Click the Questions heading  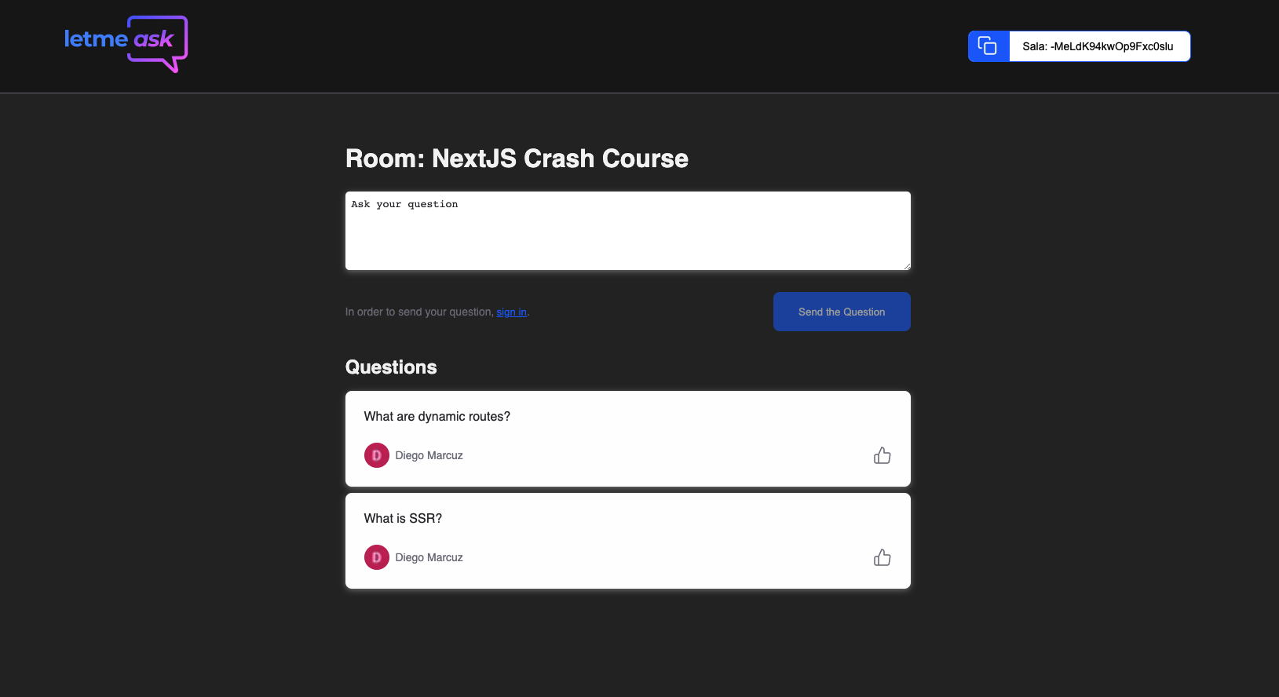pos(391,367)
